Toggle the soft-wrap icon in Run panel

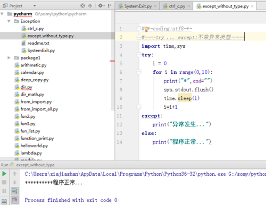coord(14,191)
